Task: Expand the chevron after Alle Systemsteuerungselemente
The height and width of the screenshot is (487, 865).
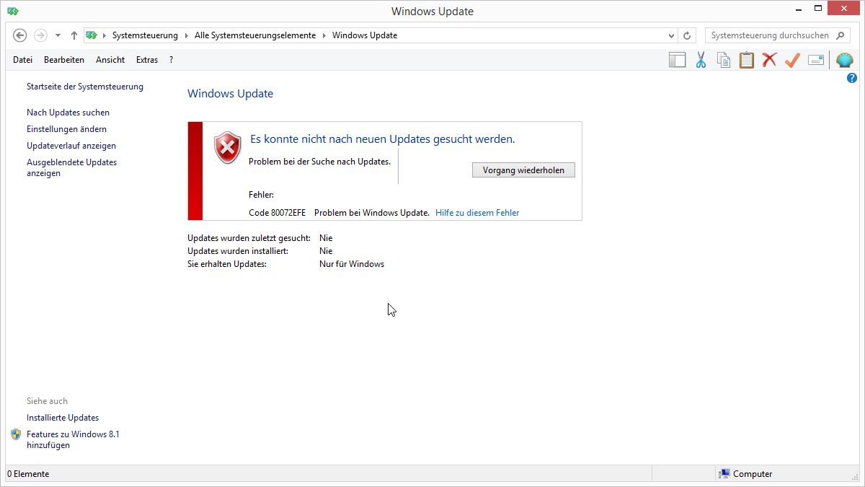Action: point(324,35)
